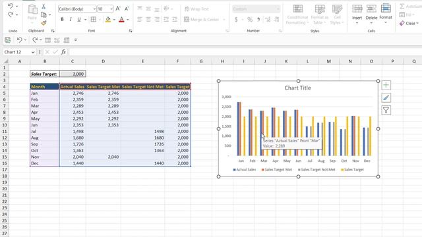Click the Insert cells button
The image size is (422, 237).
(357, 14)
